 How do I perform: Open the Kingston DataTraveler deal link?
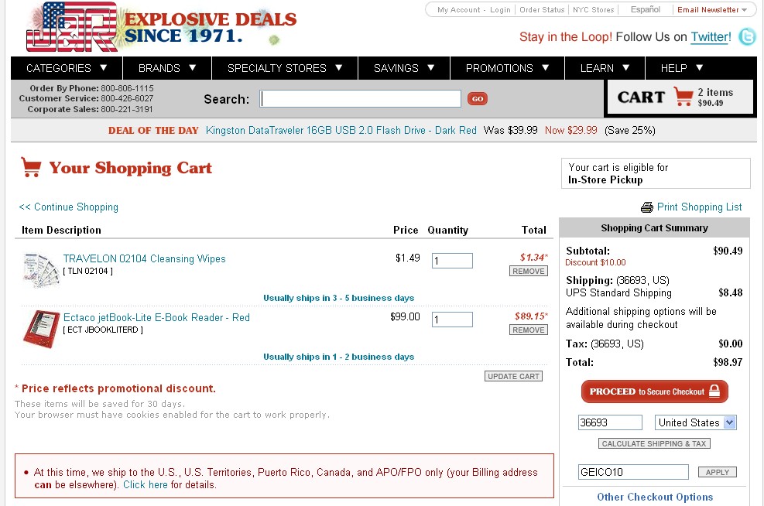341,131
